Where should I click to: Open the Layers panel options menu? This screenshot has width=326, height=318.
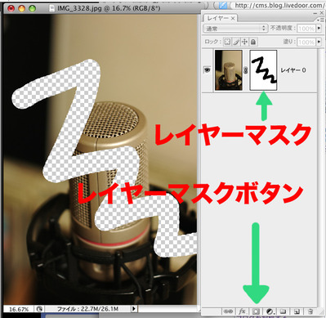pyautogui.click(x=319, y=20)
